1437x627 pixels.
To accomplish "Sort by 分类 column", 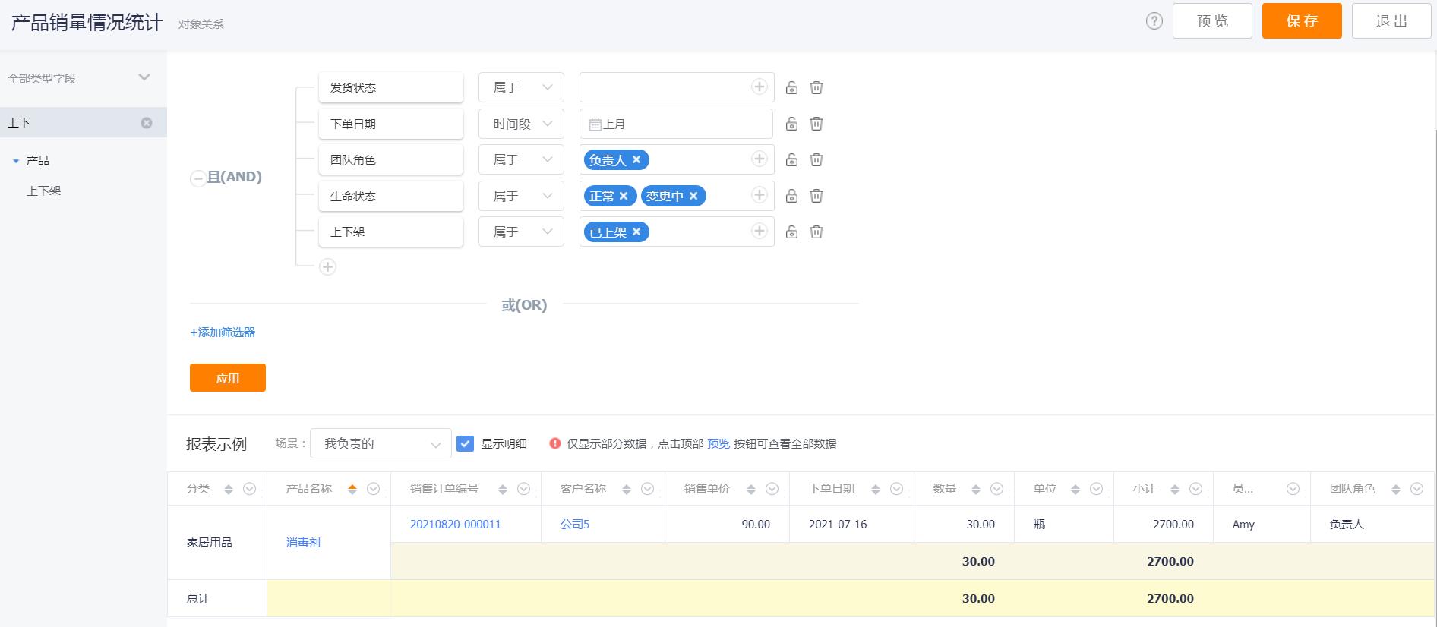I will (x=228, y=490).
